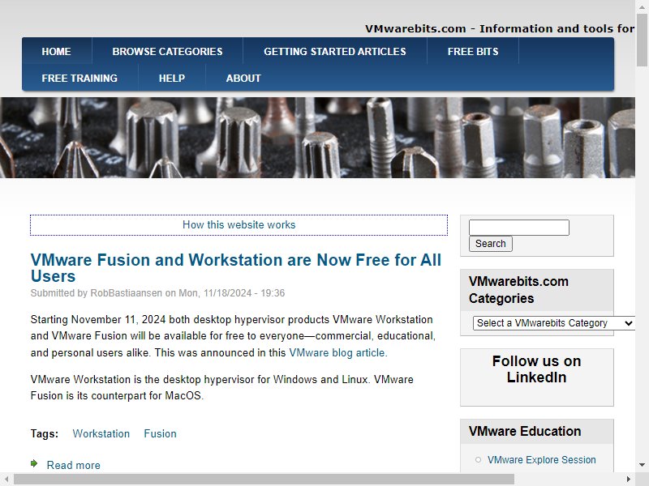The width and height of the screenshot is (649, 486).
Task: Focus the search text field
Action: [518, 228]
